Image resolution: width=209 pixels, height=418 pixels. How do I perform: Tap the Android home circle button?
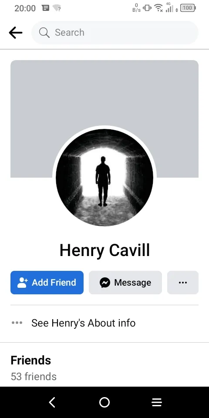(x=104, y=402)
